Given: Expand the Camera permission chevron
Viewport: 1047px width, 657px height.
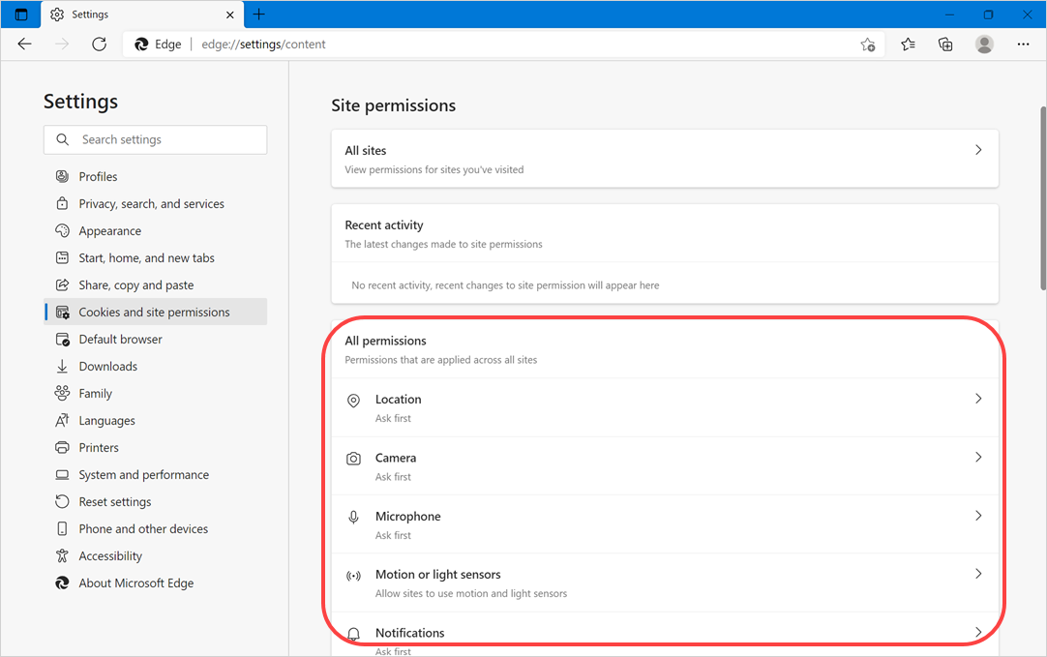Looking at the screenshot, I should pyautogui.click(x=977, y=457).
